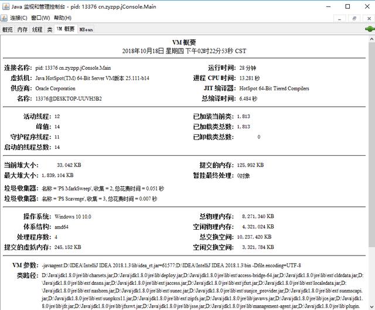Click current heap size 33,042 KB

tap(69, 165)
